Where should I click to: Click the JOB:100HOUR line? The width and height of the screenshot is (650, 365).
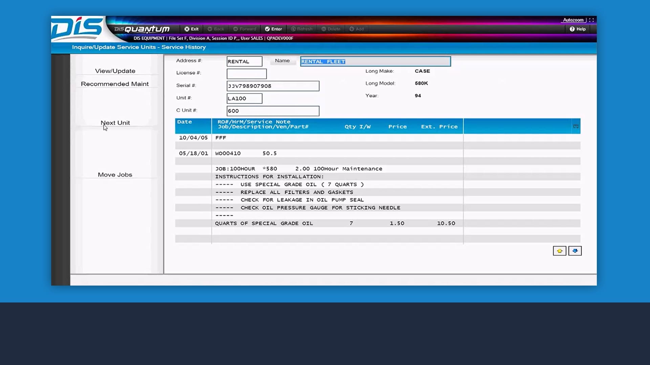pyautogui.click(x=299, y=169)
